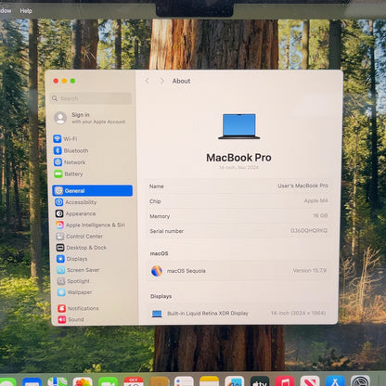
Task: Click the Memory label
Action: click(160, 216)
